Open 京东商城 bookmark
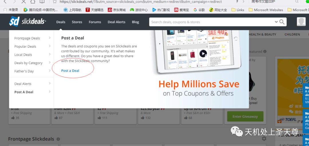 tap(116, 10)
